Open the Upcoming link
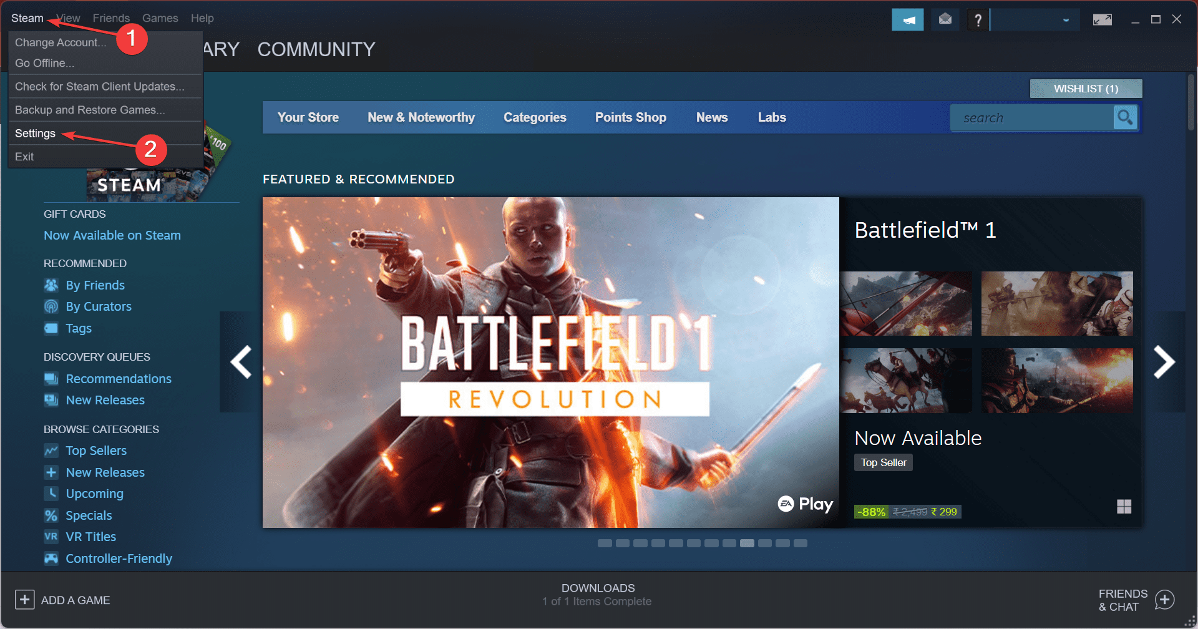The width and height of the screenshot is (1198, 629). [x=95, y=494]
